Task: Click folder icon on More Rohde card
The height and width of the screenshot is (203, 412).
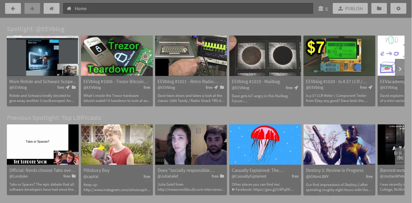Action: click(74, 88)
